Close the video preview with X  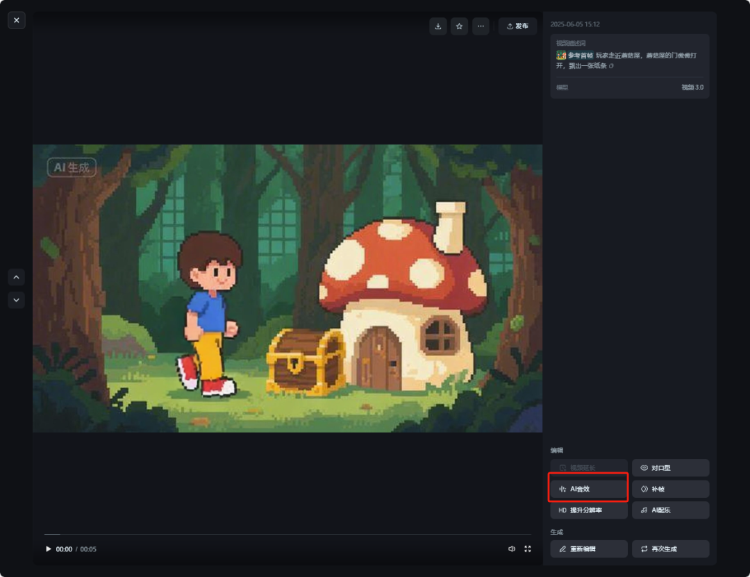coord(17,20)
